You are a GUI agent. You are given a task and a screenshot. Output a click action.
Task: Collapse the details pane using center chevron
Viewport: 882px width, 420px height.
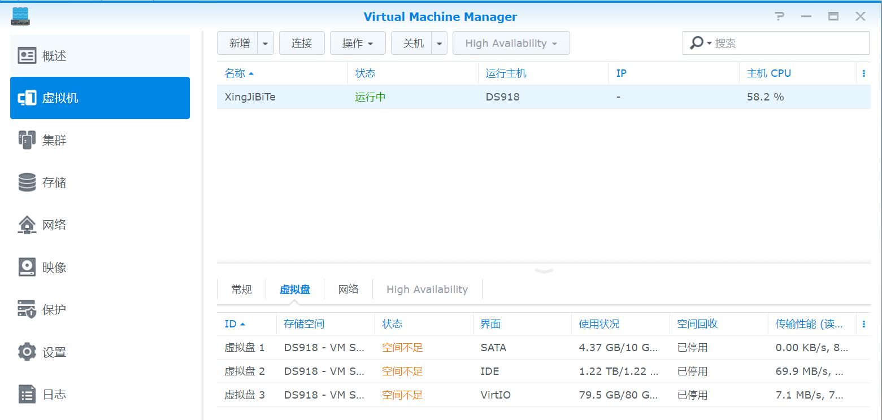coord(543,271)
